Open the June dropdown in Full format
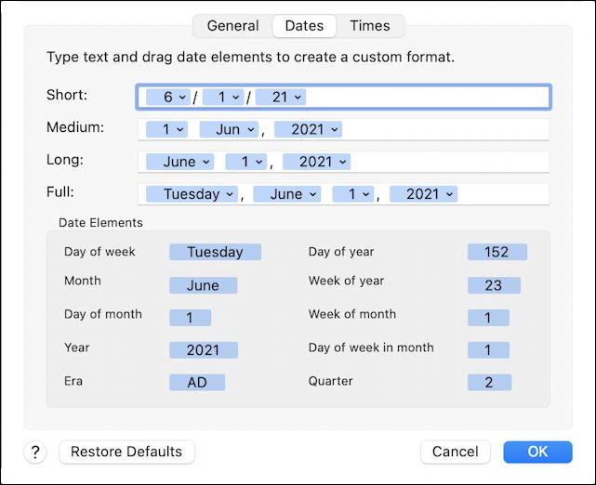This screenshot has height=485, width=596. [x=287, y=194]
